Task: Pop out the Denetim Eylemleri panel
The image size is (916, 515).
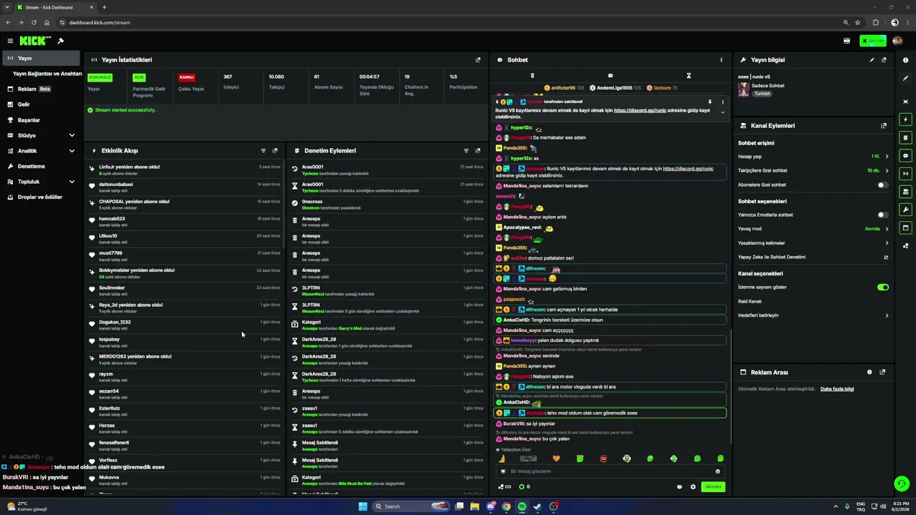Action: pos(478,151)
